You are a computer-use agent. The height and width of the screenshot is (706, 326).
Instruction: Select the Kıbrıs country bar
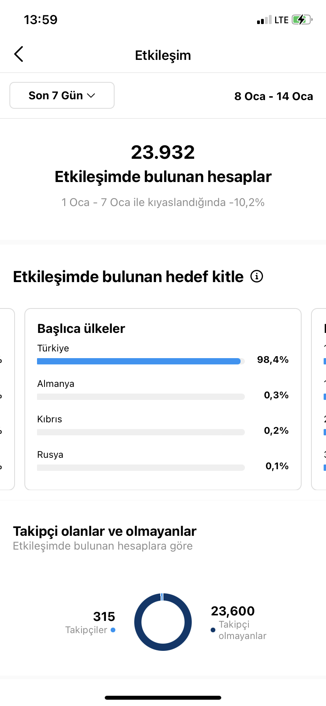(x=141, y=432)
